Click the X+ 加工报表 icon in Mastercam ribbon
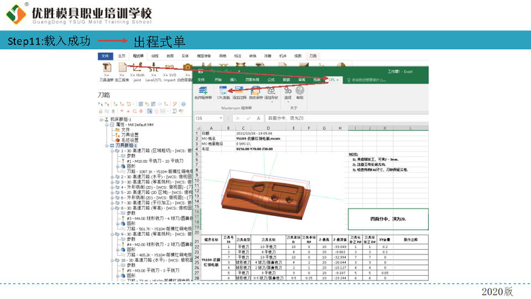 click(x=122, y=67)
